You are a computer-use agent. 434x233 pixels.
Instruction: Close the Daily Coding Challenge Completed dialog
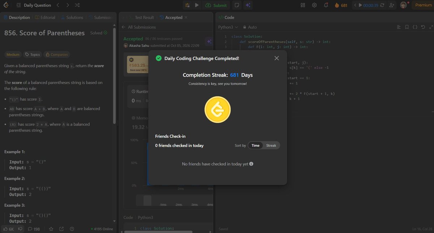point(277,58)
